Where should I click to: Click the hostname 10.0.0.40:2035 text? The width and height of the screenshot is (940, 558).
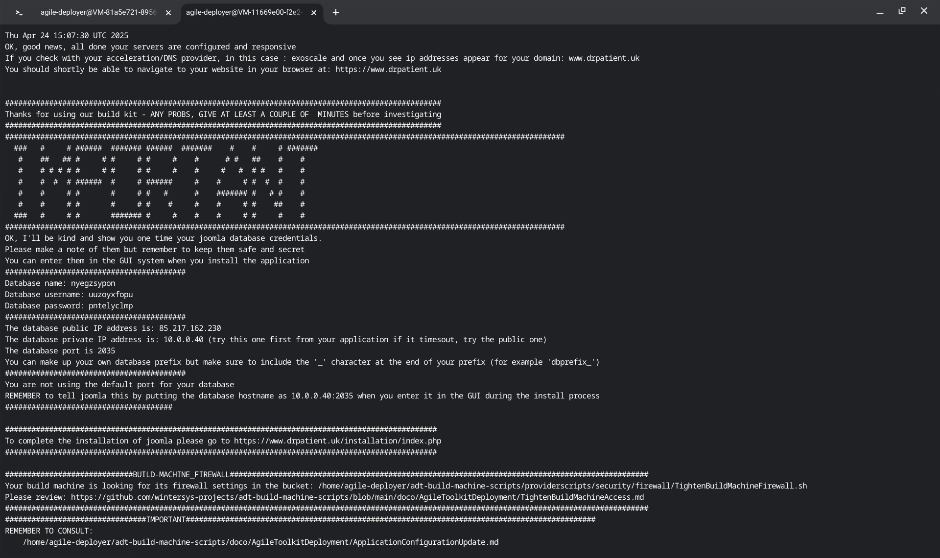pos(322,396)
